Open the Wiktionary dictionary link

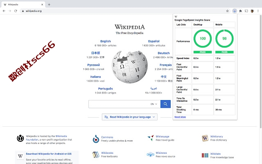coord(217,137)
